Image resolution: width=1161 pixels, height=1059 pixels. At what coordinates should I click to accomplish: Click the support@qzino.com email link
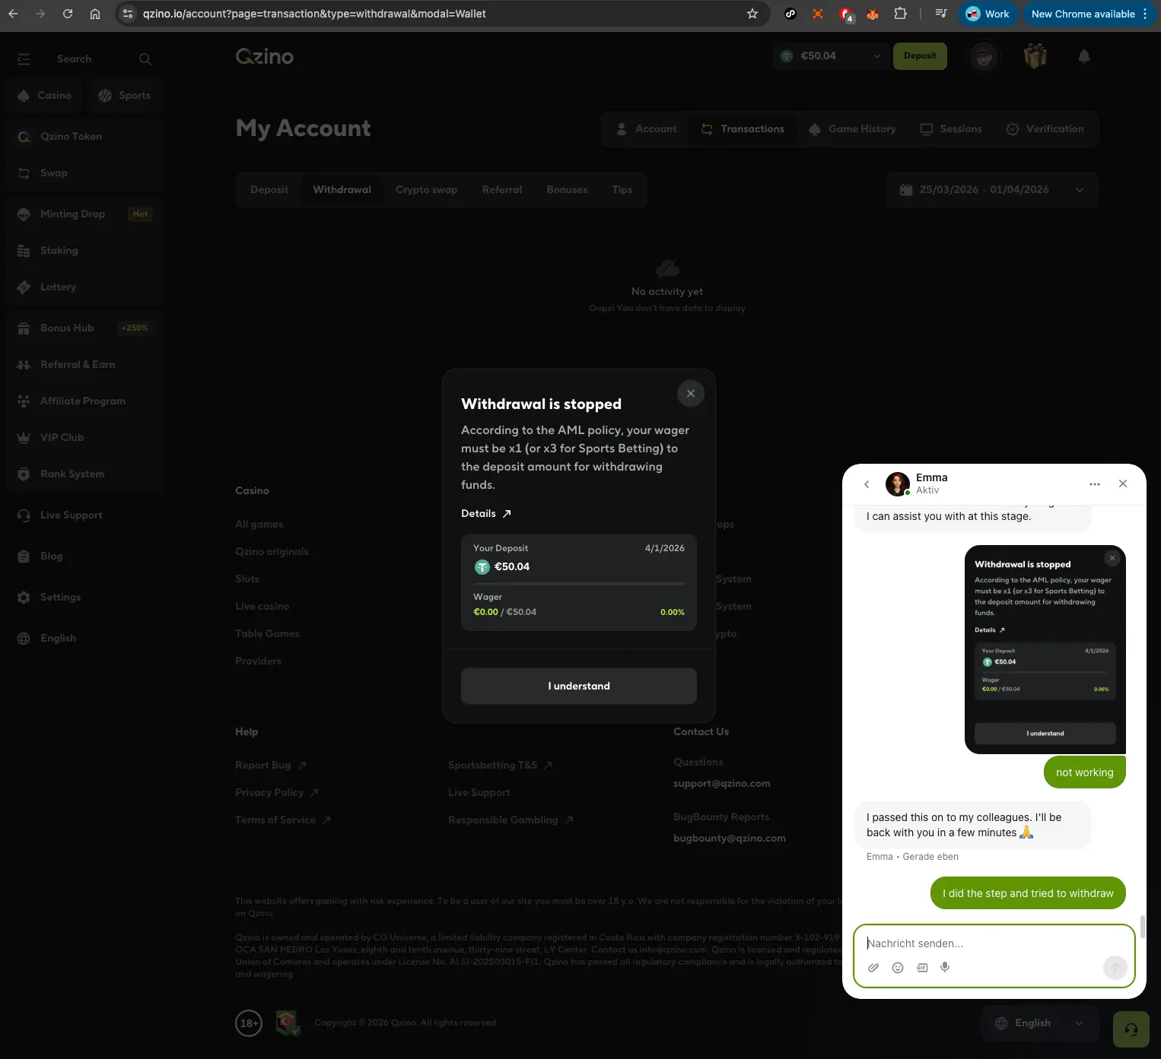click(722, 784)
